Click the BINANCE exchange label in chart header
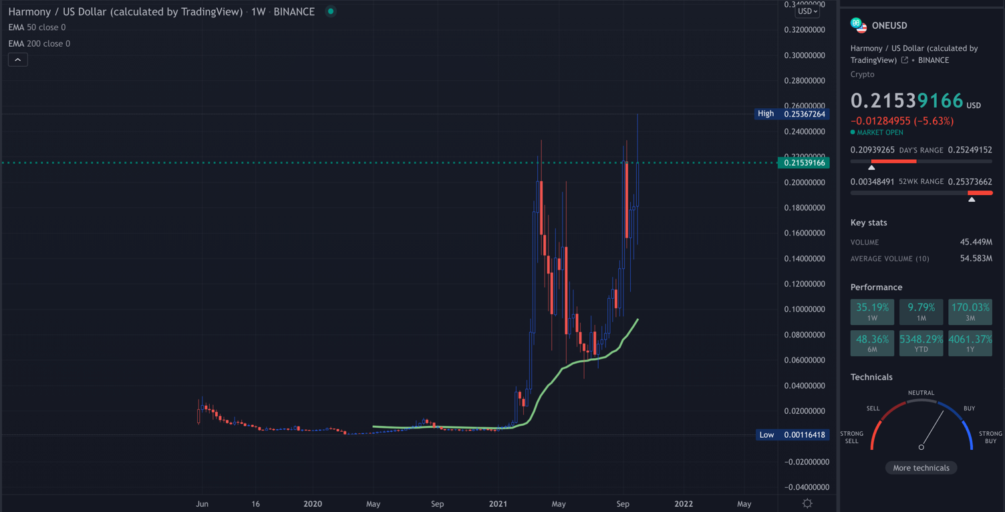1005x512 pixels. (x=294, y=11)
